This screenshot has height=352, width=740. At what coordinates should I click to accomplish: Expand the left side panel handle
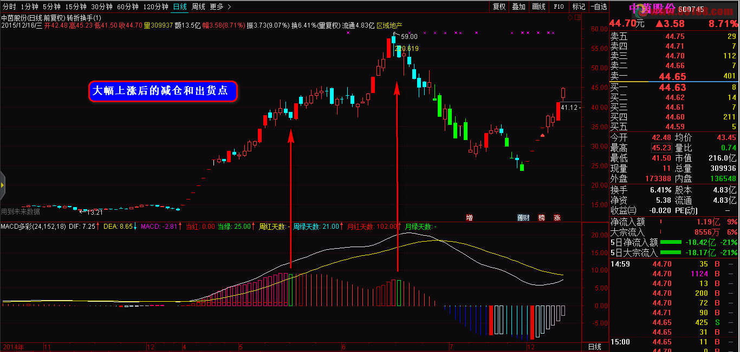point(2,185)
